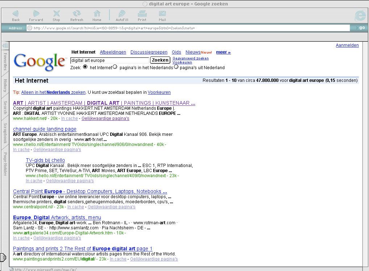The width and height of the screenshot is (369, 271).
Task: Click 'In cache' for hakkert.net result
Action: [70, 118]
